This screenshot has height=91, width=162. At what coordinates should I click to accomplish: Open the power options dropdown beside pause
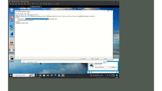coord(30,4)
